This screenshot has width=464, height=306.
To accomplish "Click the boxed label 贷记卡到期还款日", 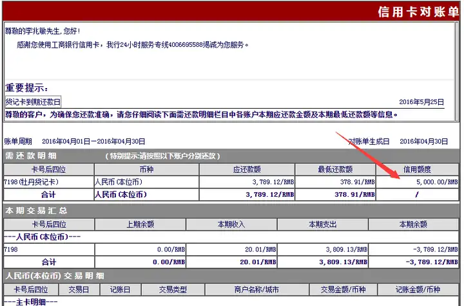I will tap(33, 102).
